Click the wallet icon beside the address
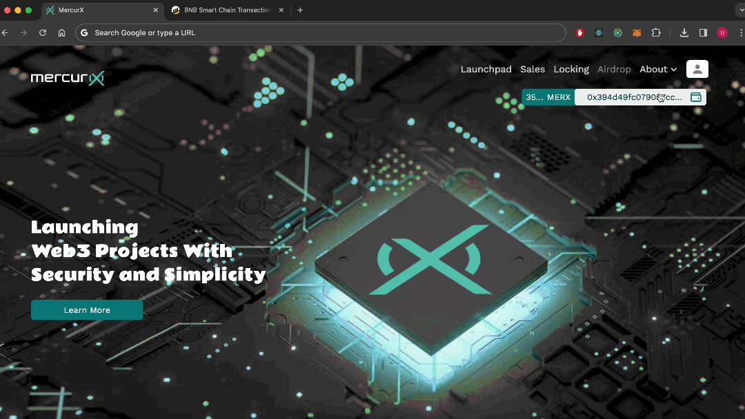This screenshot has height=419, width=745. point(695,97)
